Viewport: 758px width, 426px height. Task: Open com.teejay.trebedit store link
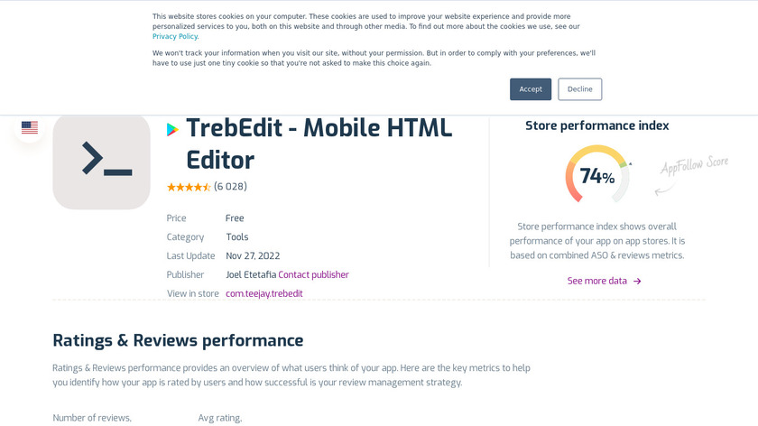pyautogui.click(x=264, y=293)
